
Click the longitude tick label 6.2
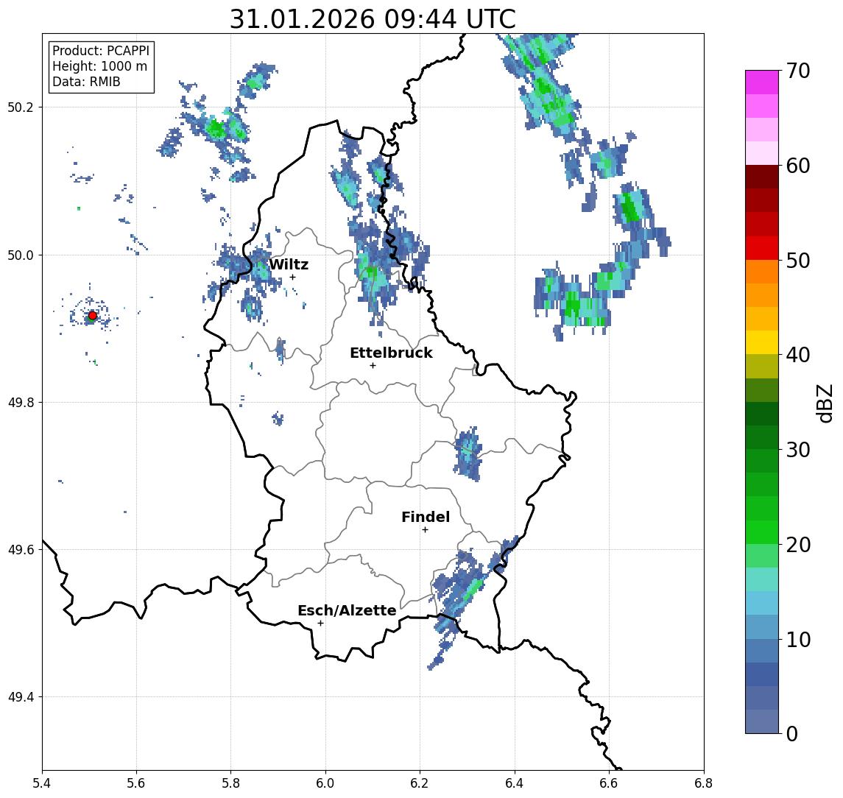coord(420,783)
